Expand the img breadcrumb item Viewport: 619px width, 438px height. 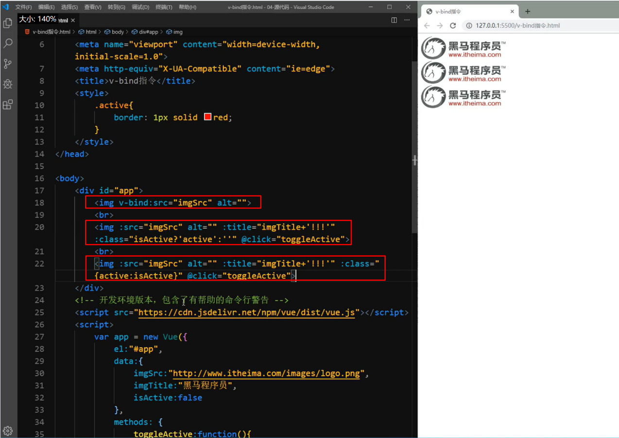coord(174,32)
